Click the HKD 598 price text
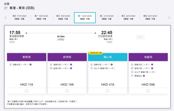 point(148,84)
